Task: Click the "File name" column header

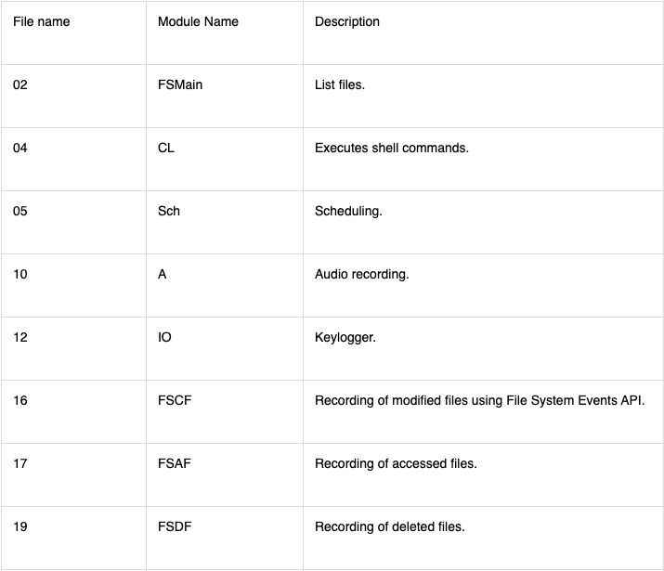Action: [41, 21]
